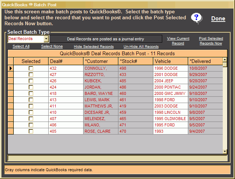Click vehicle cell 1995 OLDMOBILE
The width and height of the screenshot is (235, 179).
[x=170, y=119]
